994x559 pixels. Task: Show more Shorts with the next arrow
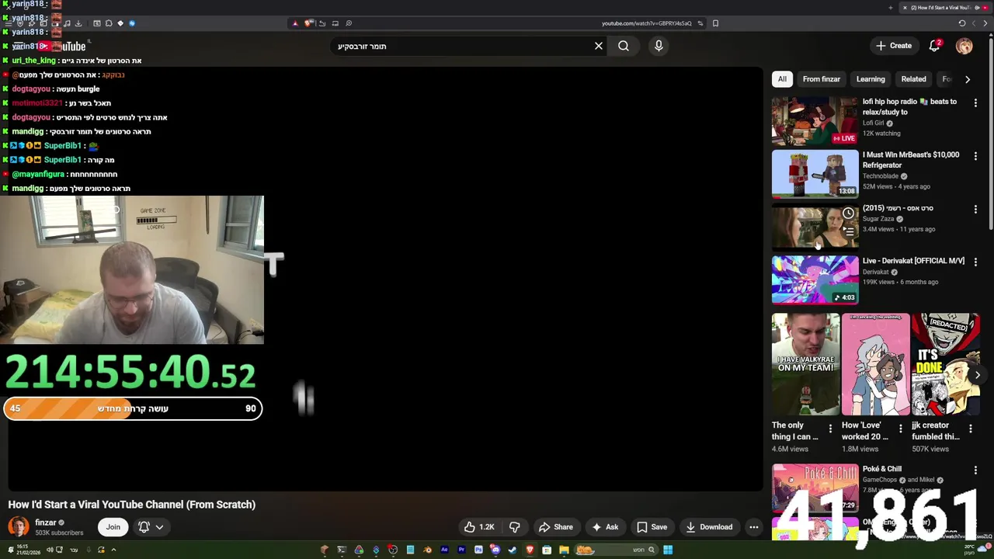(977, 375)
